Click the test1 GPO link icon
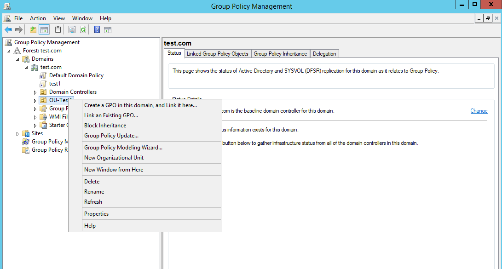This screenshot has width=502, height=269. coord(43,84)
